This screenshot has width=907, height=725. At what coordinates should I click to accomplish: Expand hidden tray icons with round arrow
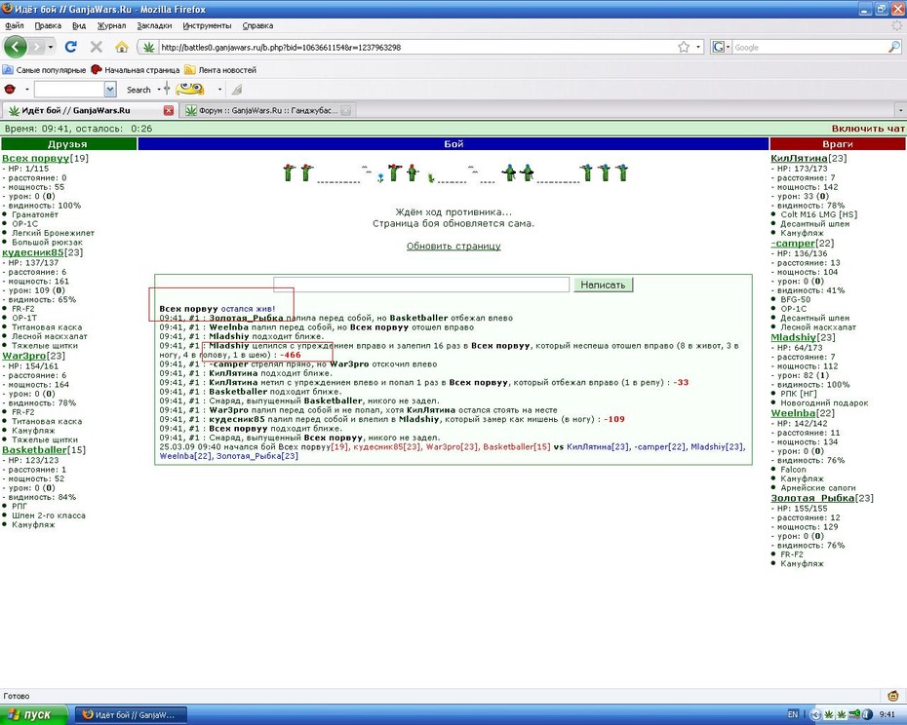pyautogui.click(x=815, y=714)
